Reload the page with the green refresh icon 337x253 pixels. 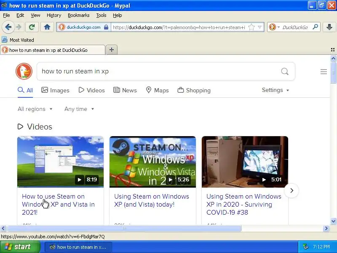point(32,27)
